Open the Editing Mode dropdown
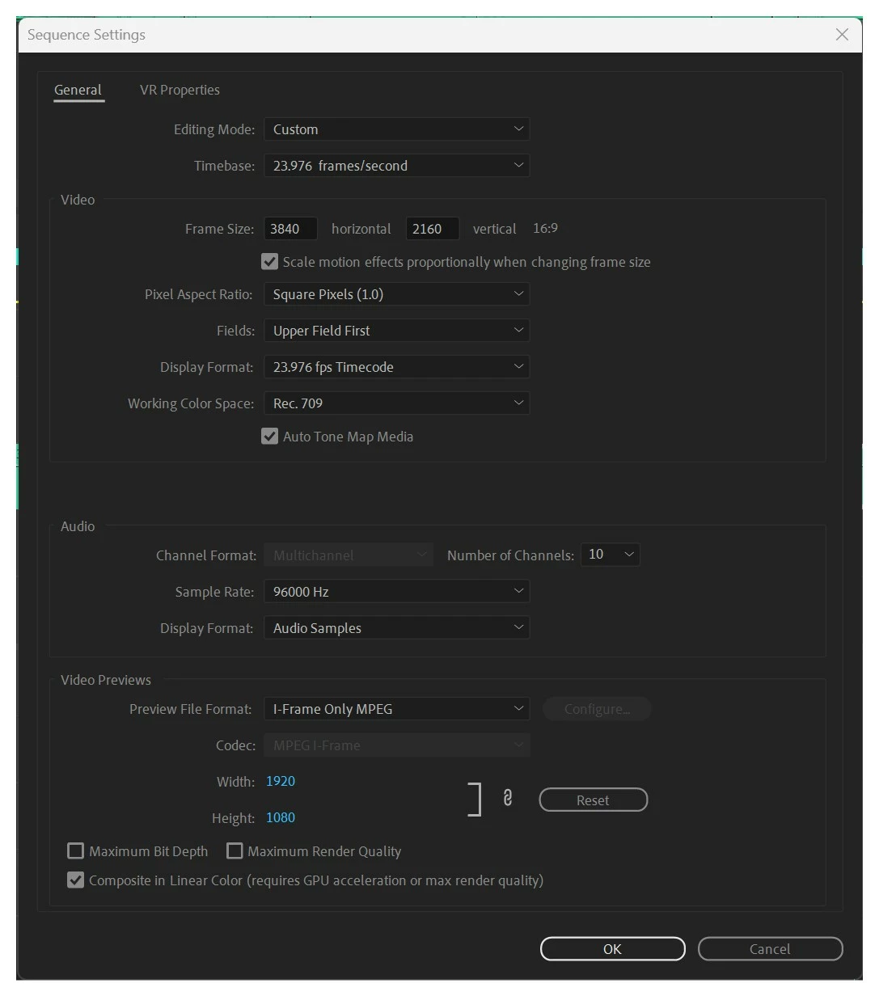 click(397, 129)
